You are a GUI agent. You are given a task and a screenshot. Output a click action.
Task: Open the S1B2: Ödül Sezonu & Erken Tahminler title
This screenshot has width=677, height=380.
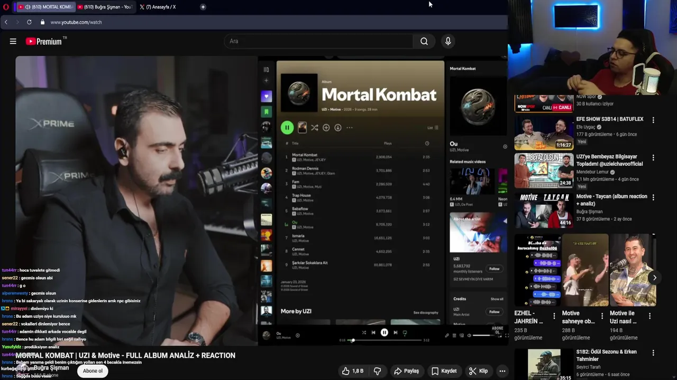607,355
